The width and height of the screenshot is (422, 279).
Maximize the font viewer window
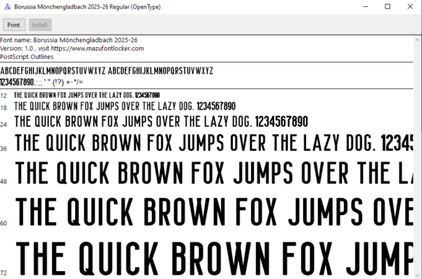[x=388, y=6]
